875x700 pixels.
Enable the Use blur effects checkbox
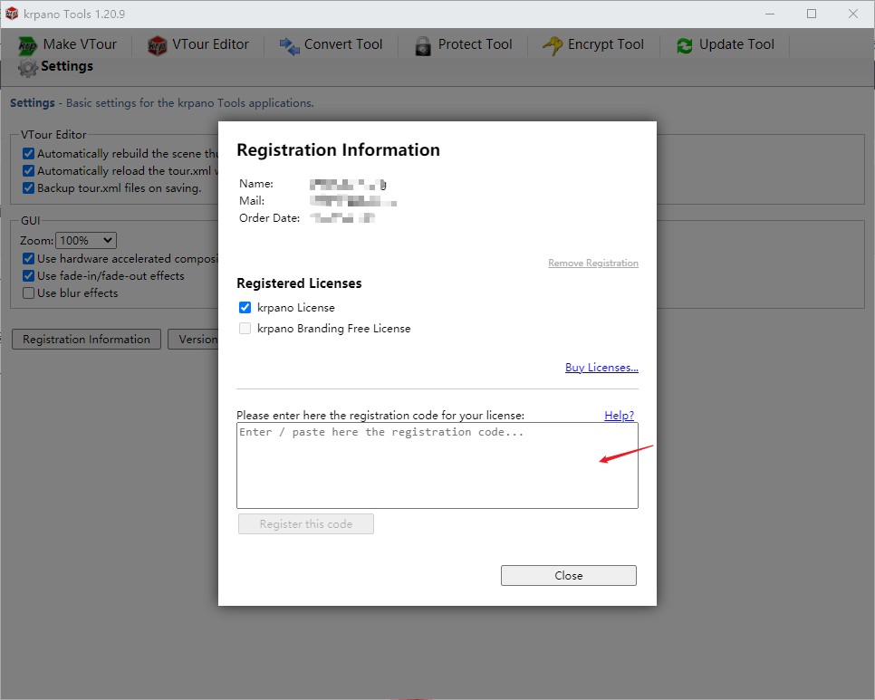(29, 293)
